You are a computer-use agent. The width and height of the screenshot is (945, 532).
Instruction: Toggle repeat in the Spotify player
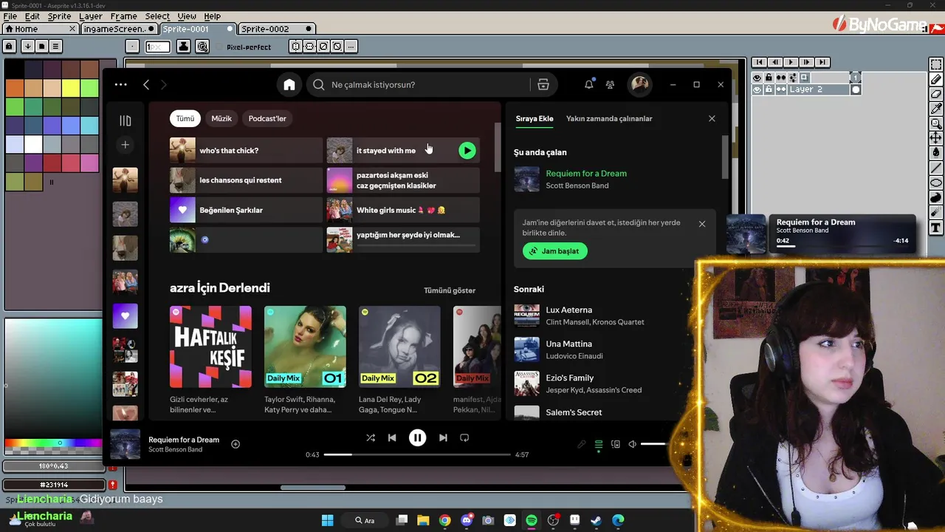point(464,437)
